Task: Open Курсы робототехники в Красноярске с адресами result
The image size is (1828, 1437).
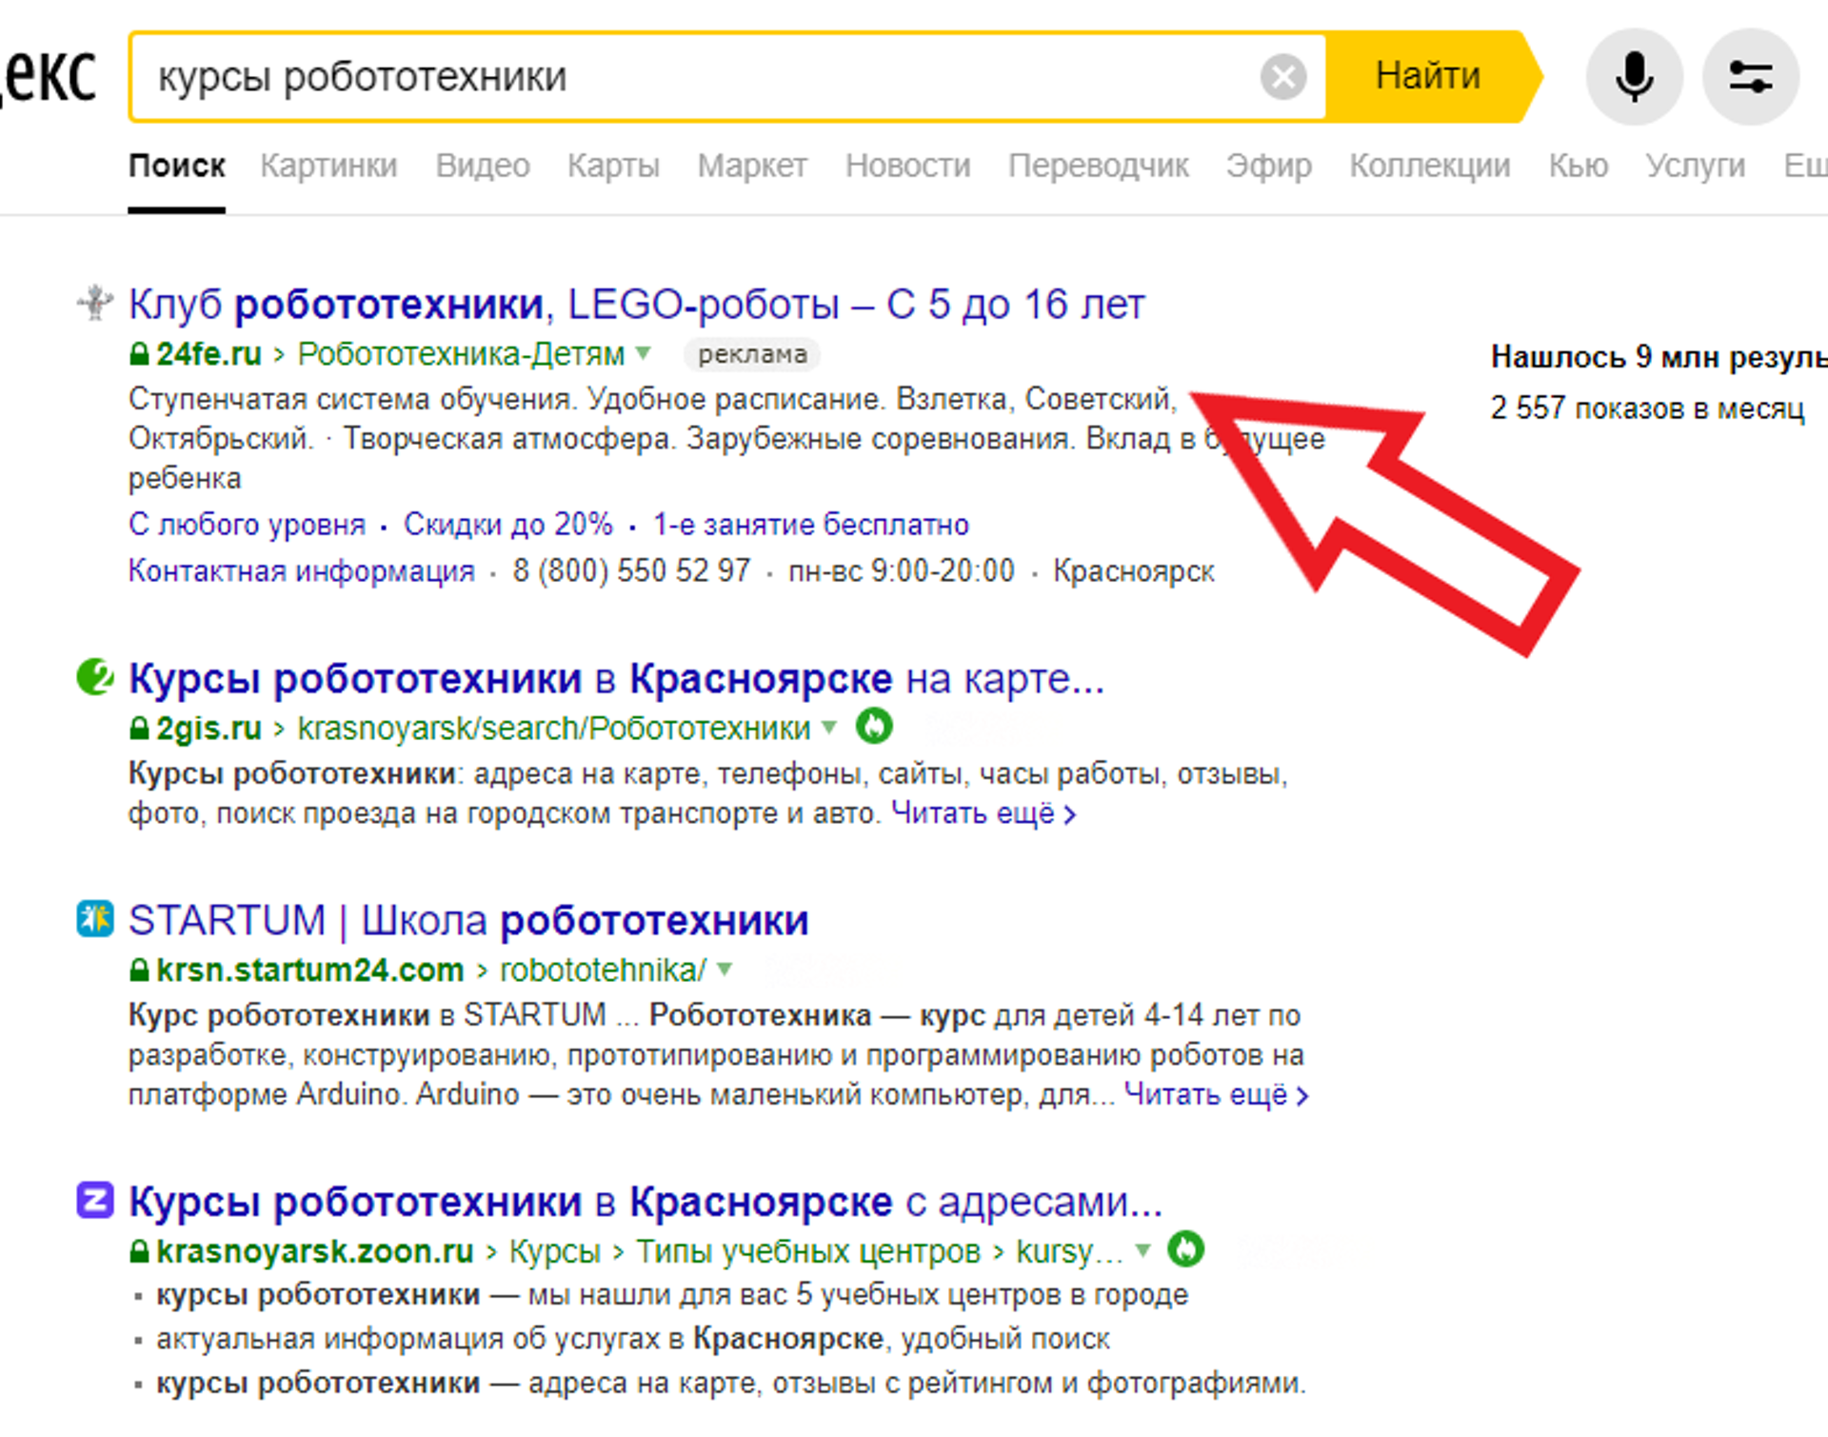Action: tap(646, 1202)
